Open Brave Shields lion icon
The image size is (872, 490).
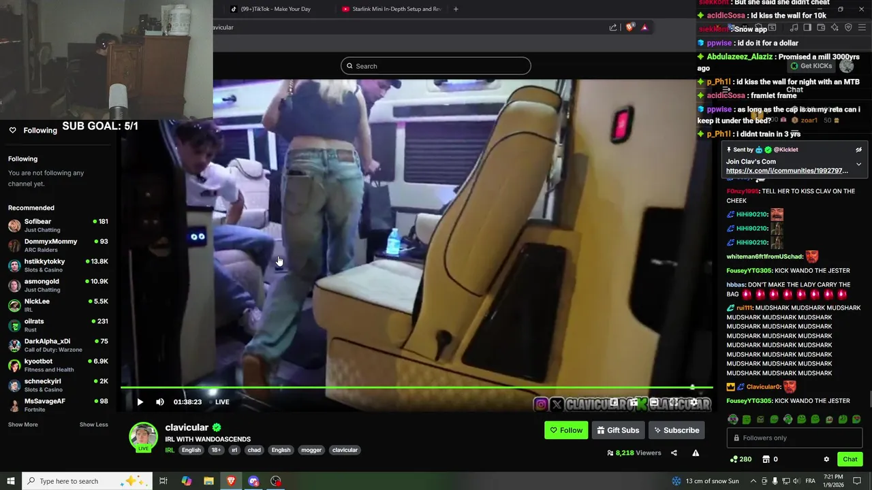coord(629,27)
